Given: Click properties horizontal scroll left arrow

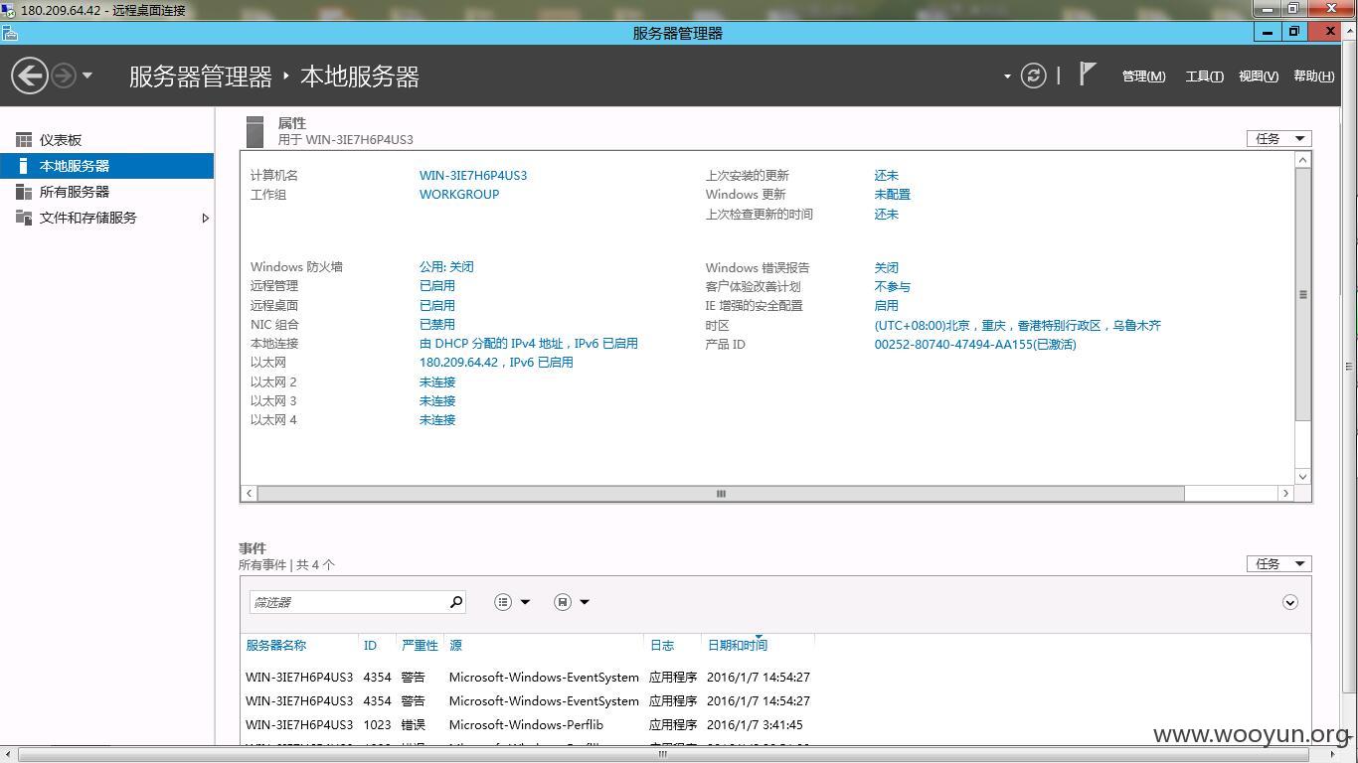Looking at the screenshot, I should (x=250, y=493).
